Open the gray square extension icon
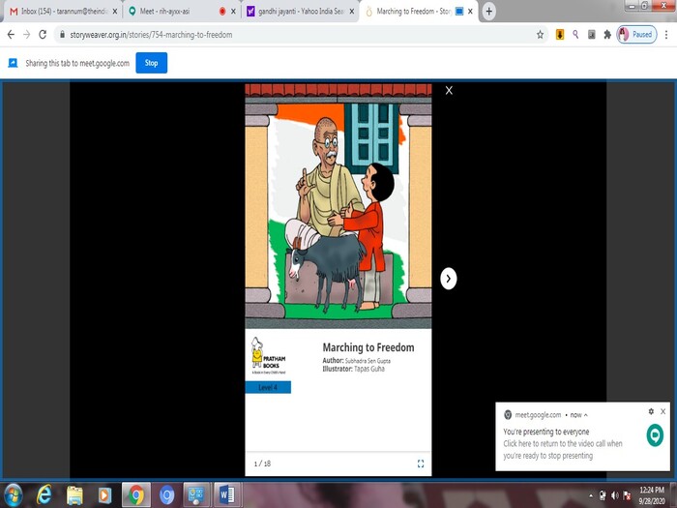 (592, 35)
